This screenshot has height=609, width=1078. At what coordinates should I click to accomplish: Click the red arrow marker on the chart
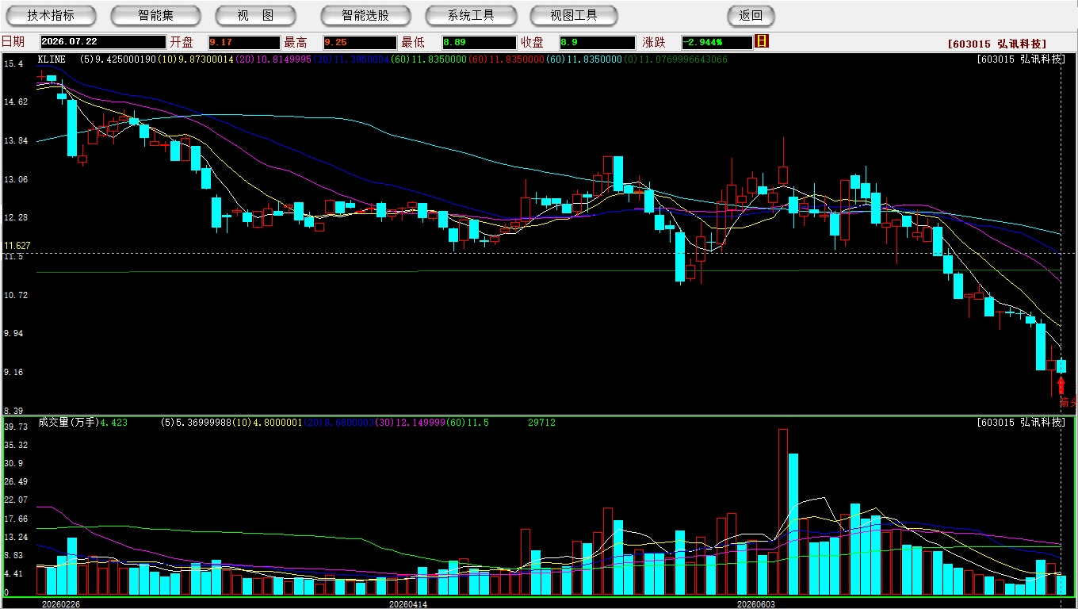1061,386
